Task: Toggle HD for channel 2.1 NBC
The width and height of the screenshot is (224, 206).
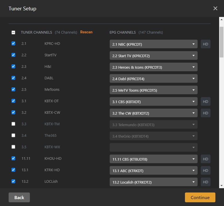Action: tap(205, 44)
